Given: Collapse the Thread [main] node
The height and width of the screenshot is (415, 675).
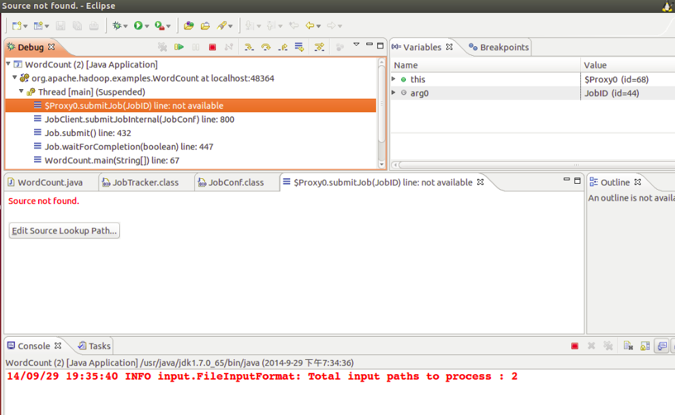Looking at the screenshot, I should click(21, 92).
